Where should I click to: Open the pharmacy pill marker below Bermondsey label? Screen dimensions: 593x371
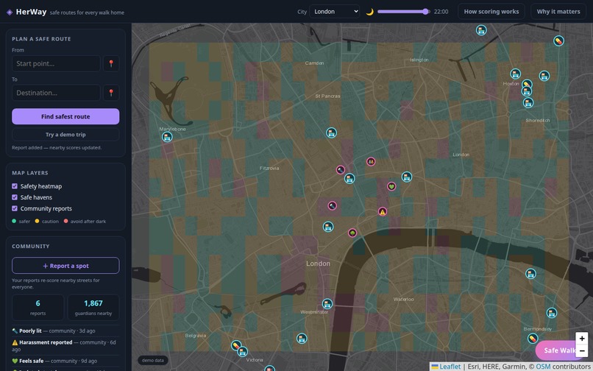click(533, 338)
